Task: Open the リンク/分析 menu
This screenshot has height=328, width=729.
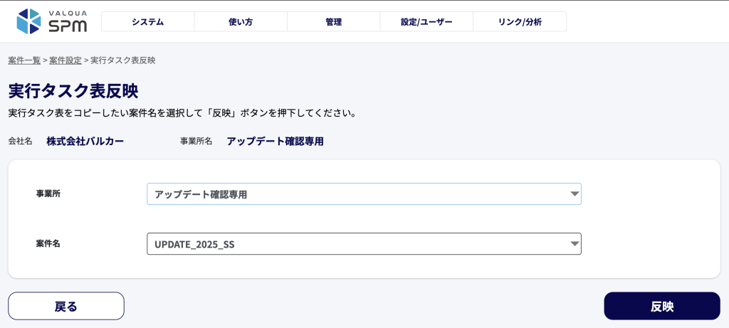Action: [520, 22]
